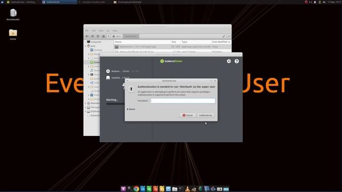Click the path bar right scroll arrow
The width and height of the screenshot is (342, 192).
tap(229, 36)
